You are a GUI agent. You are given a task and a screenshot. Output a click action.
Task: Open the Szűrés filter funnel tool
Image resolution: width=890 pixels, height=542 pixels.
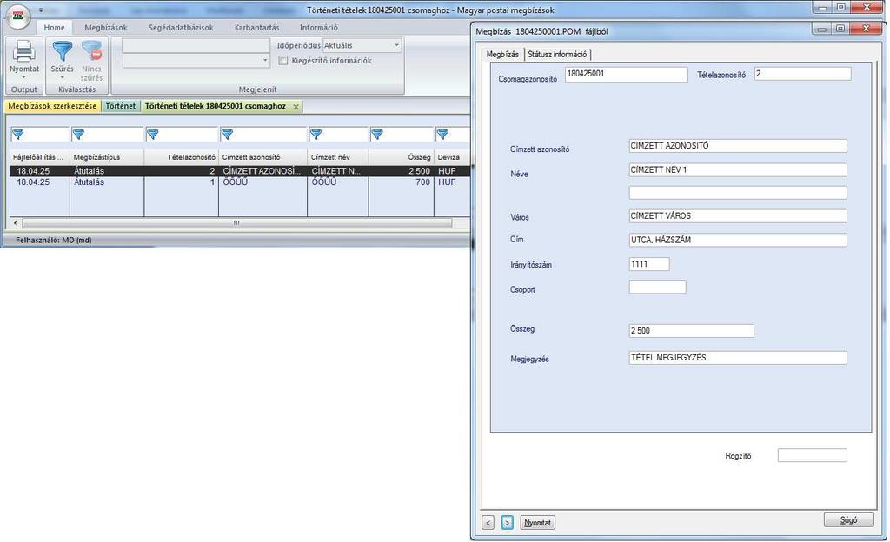[x=63, y=51]
